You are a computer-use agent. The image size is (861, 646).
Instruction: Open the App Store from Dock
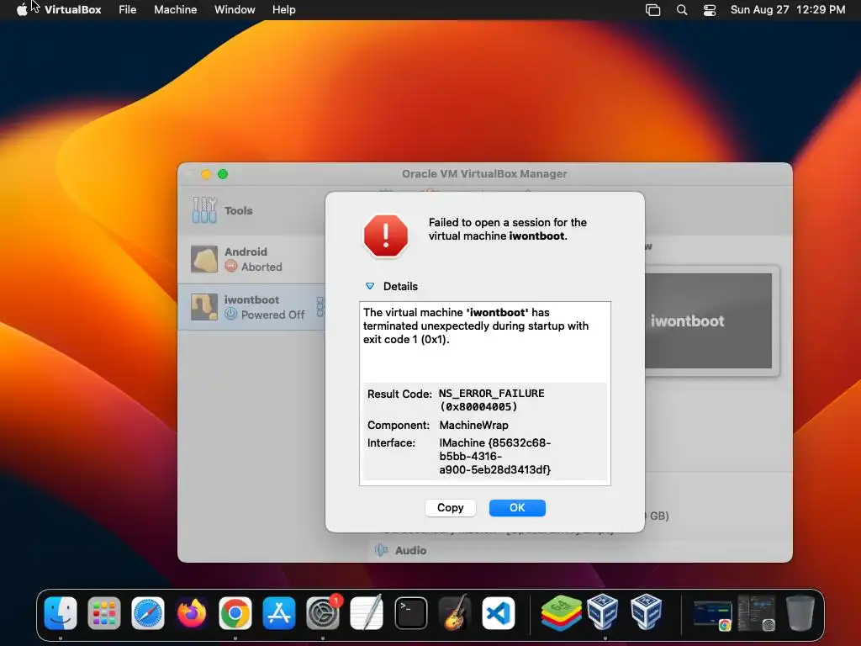click(x=279, y=612)
